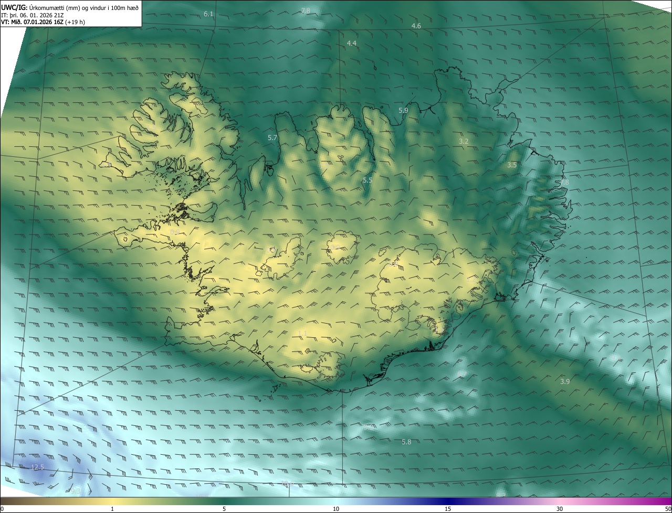This screenshot has height=513, width=672.
Task: Click the 5.8 value label
Action: (406, 442)
